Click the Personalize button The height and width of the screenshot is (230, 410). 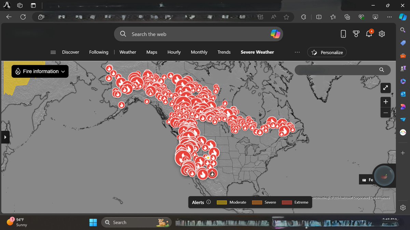(x=327, y=52)
